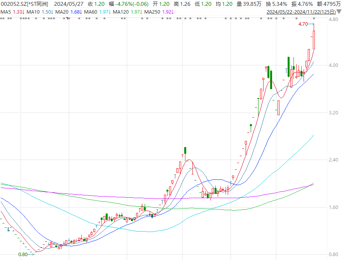
Task: Click the 4.70 high price arrow marker
Action: [306, 24]
